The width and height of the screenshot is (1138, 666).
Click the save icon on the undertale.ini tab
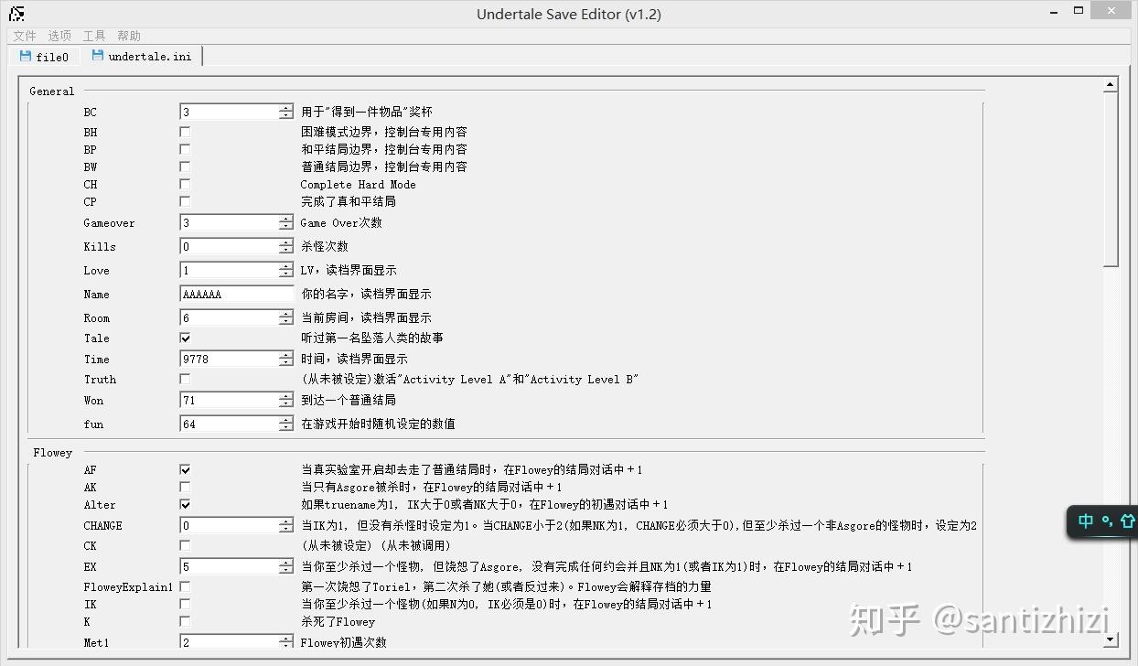pyautogui.click(x=95, y=56)
